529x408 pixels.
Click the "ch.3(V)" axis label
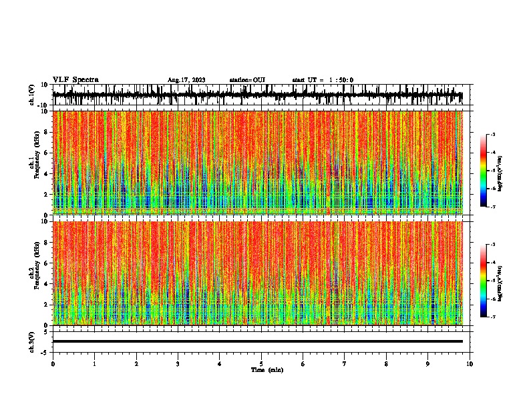coord(32,342)
